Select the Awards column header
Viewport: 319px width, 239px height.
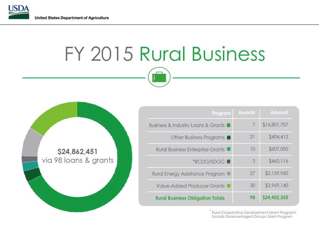247,113
